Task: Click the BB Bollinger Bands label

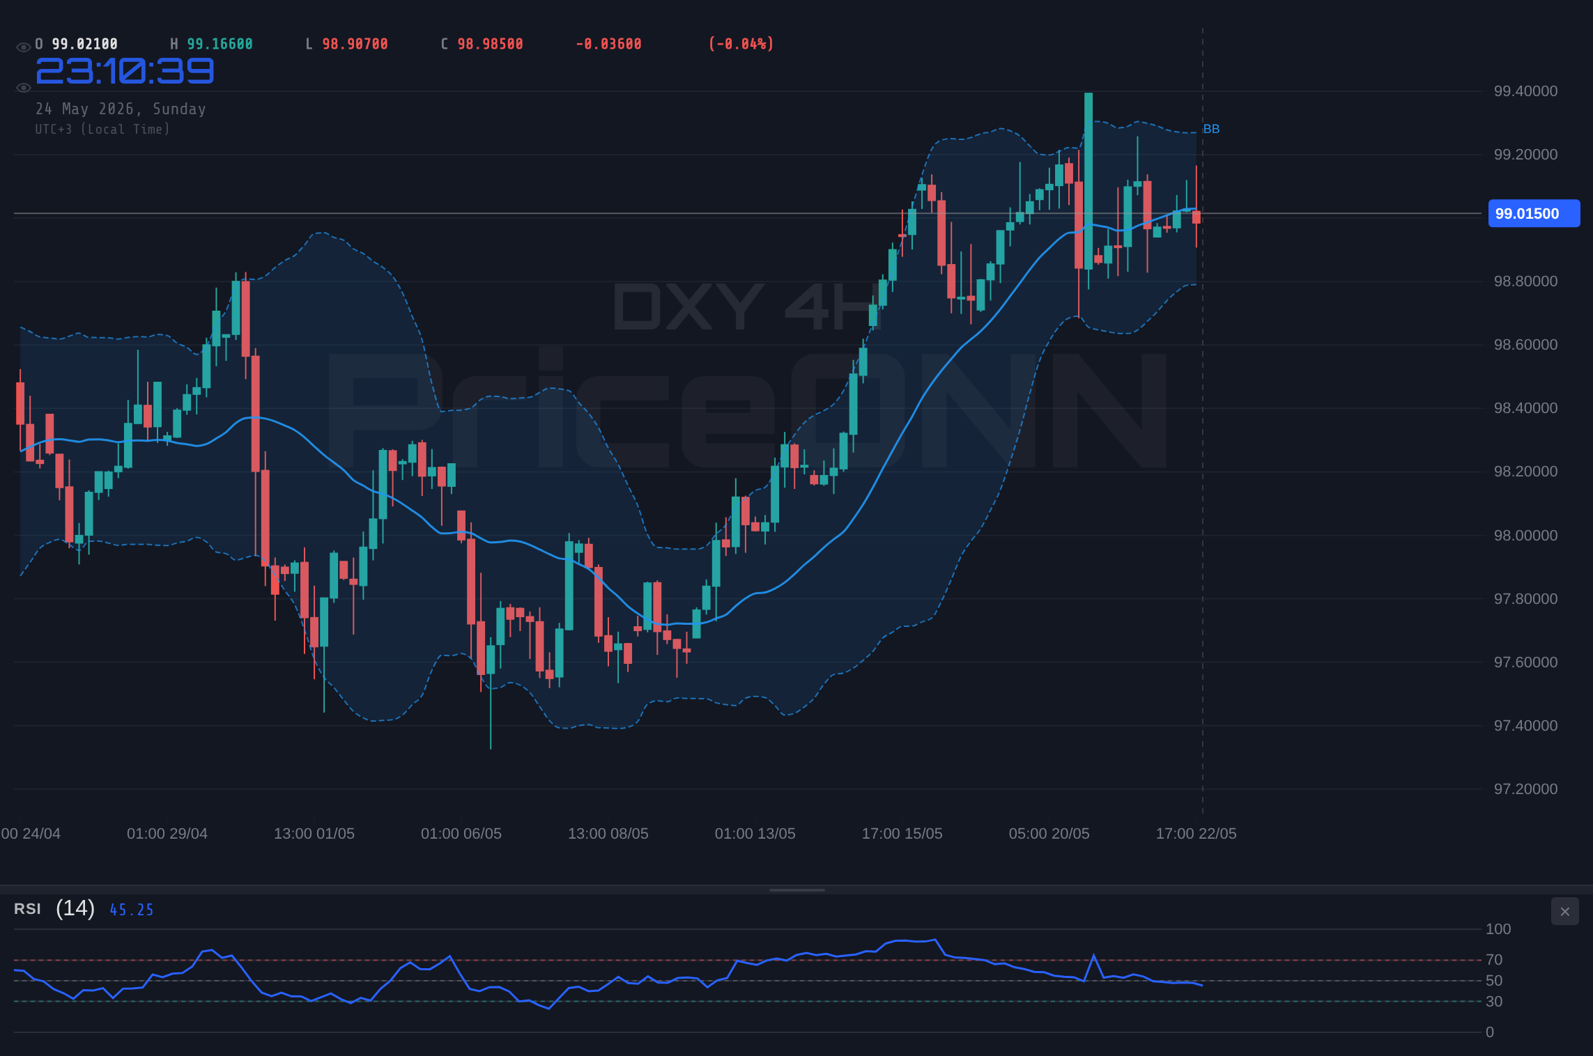Action: pos(1211,129)
